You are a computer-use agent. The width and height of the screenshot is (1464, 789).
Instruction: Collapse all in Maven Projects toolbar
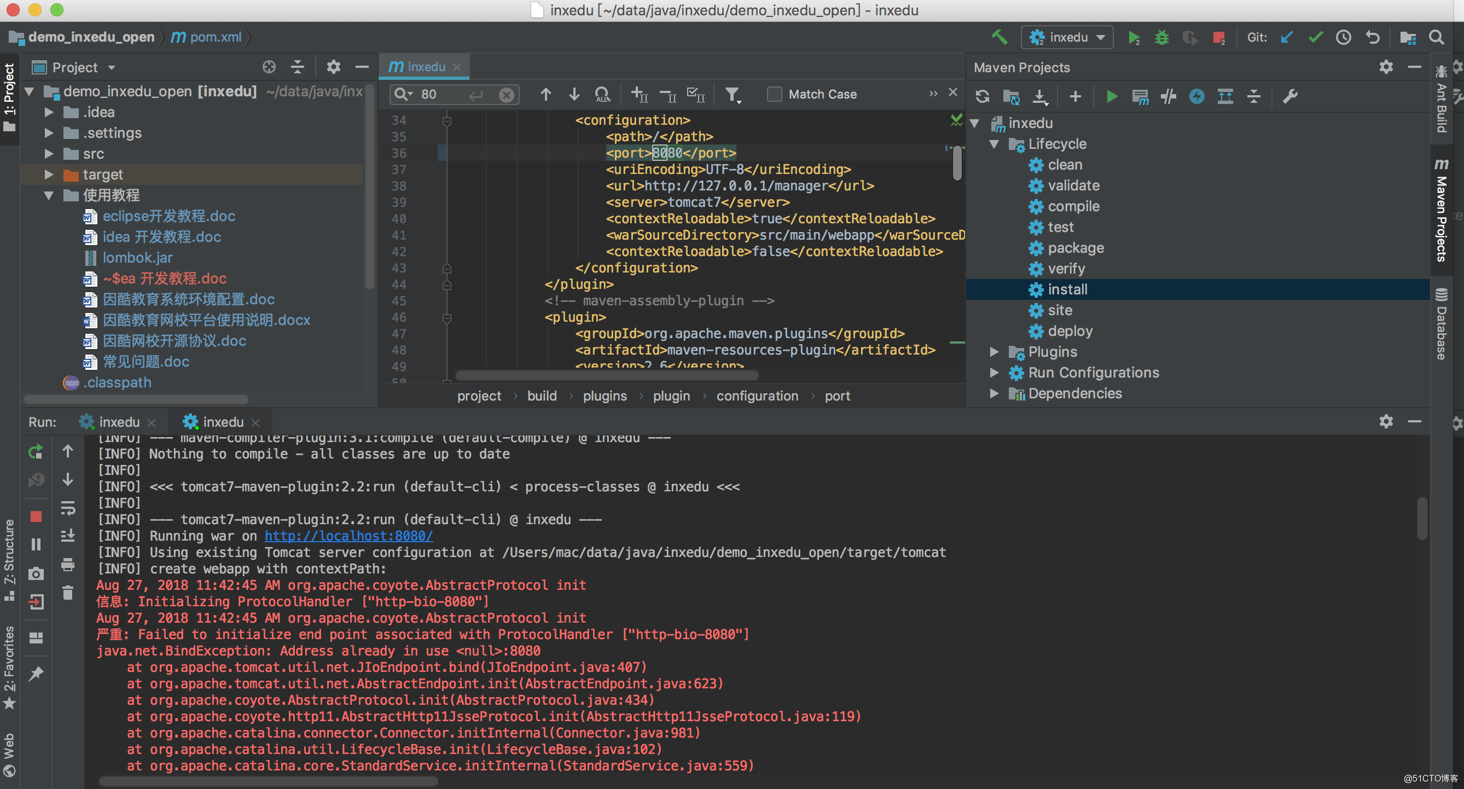(x=1254, y=96)
